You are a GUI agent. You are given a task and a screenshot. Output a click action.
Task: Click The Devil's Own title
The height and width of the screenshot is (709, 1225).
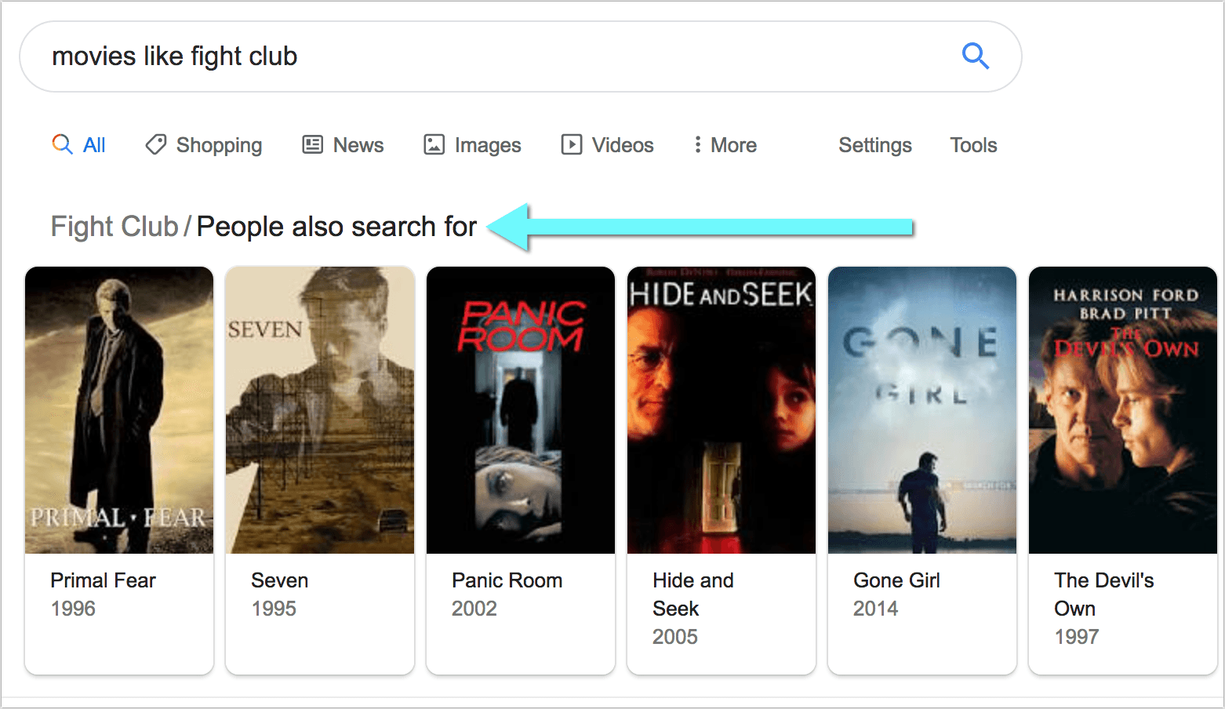click(x=1104, y=594)
